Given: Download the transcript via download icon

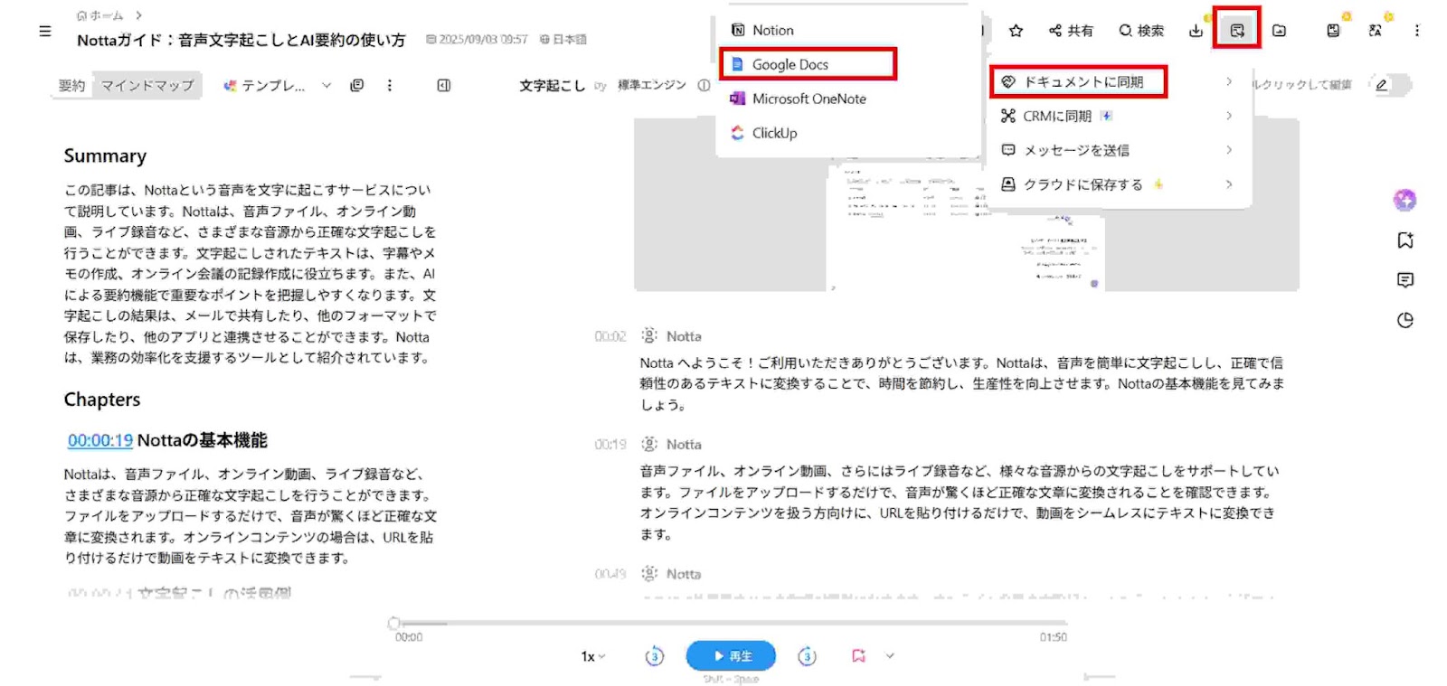Looking at the screenshot, I should point(1196,31).
